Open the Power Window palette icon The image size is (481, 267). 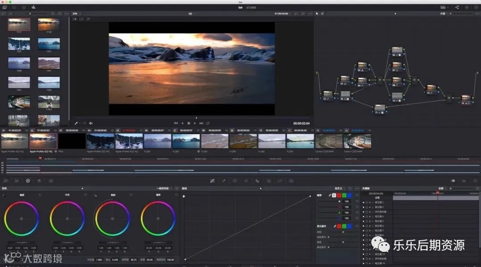pyautogui.click(x=235, y=181)
